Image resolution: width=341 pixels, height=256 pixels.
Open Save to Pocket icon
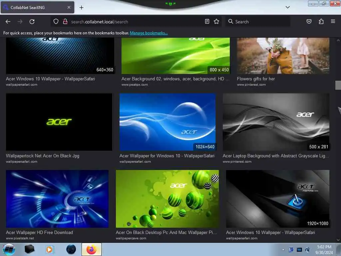309,21
